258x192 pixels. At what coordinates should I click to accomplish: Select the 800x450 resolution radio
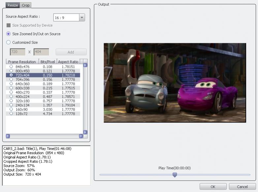tap(11, 71)
